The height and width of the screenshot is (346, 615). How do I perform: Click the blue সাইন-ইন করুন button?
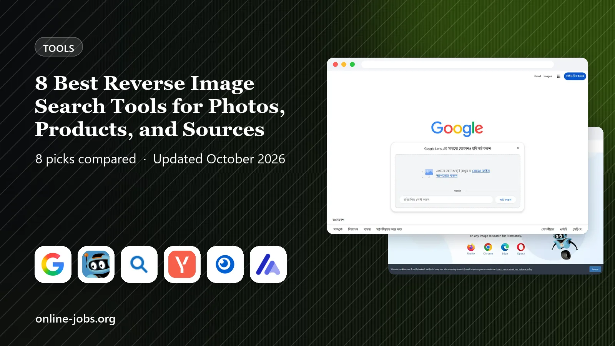point(575,76)
